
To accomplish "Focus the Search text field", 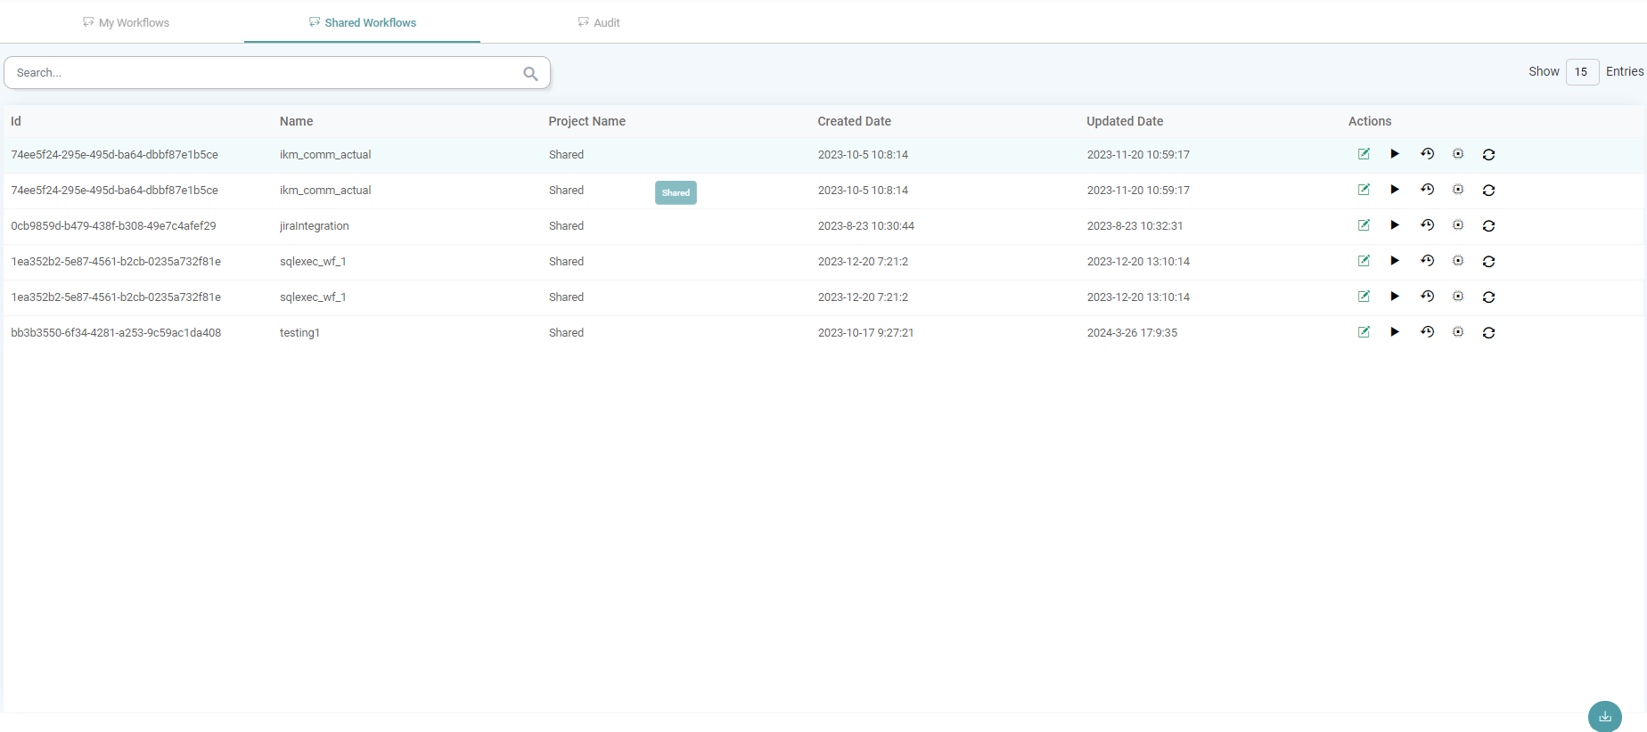I will click(x=263, y=73).
